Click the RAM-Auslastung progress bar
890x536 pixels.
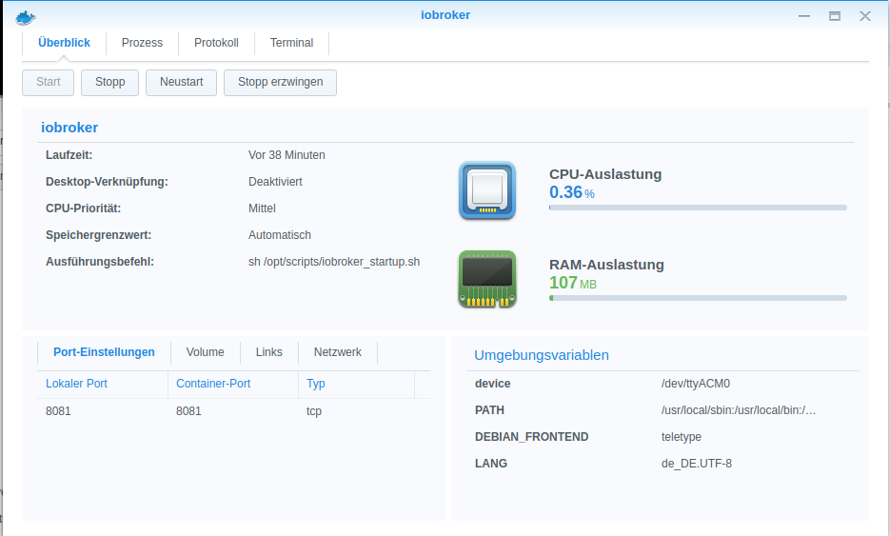[698, 298]
